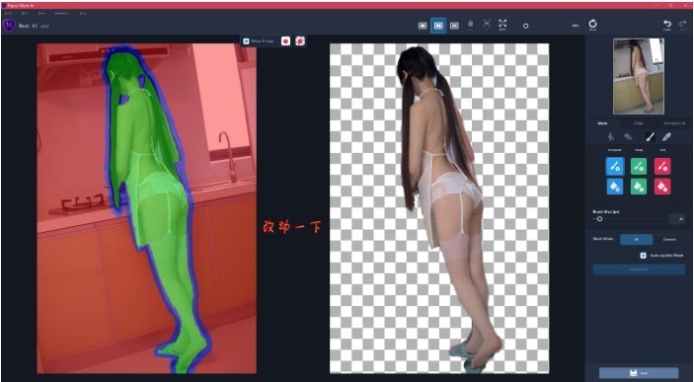Redo the last undone action

pos(683,25)
